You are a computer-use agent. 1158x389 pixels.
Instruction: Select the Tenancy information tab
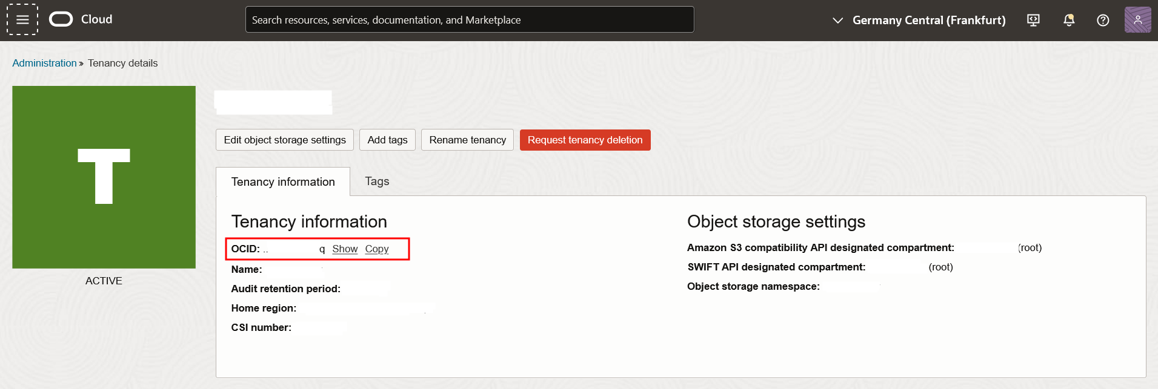pos(283,181)
